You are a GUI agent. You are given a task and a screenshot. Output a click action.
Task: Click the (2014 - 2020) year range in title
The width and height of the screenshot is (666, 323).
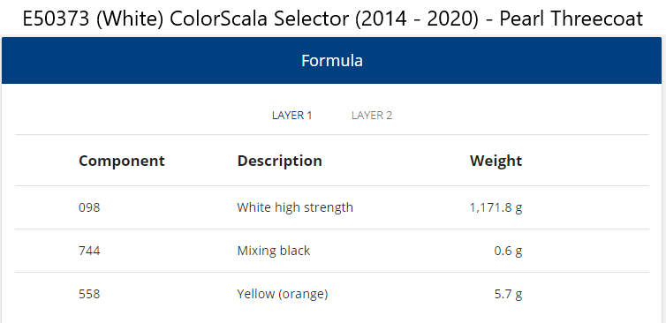click(x=417, y=19)
